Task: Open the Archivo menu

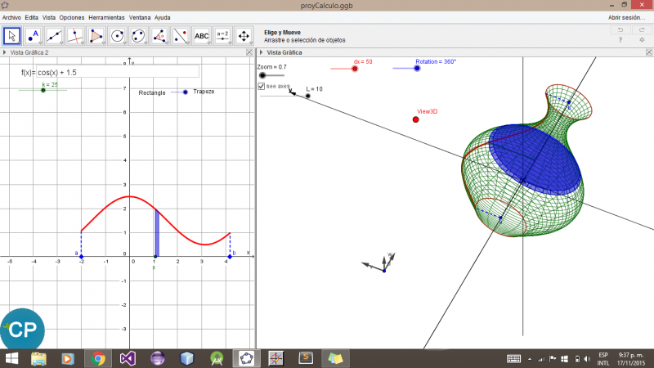Action: tap(11, 17)
